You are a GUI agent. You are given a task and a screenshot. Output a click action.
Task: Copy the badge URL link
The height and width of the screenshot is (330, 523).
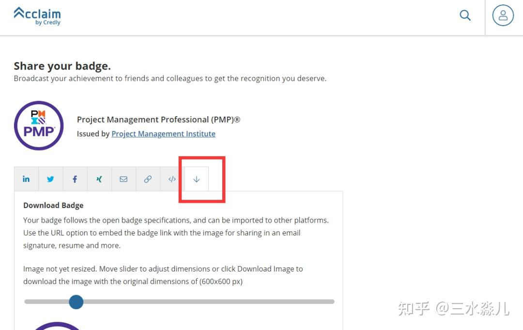tap(148, 179)
